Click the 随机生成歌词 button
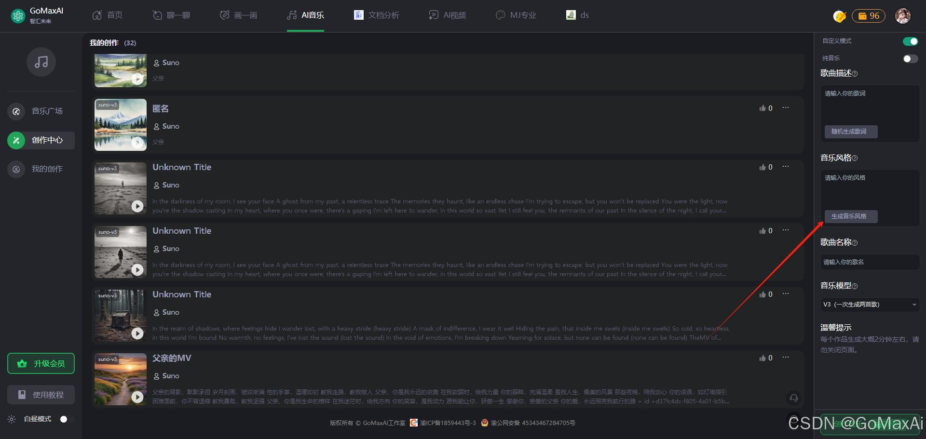Screen dimensions: 926x439 (851, 132)
